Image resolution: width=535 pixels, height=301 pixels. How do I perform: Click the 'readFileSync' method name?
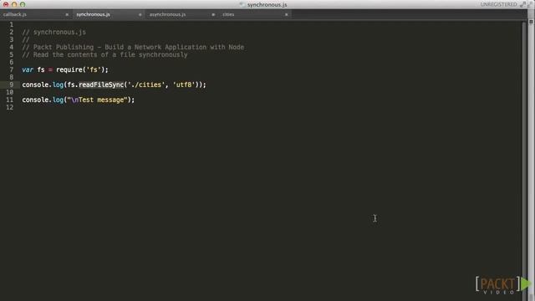click(x=101, y=84)
